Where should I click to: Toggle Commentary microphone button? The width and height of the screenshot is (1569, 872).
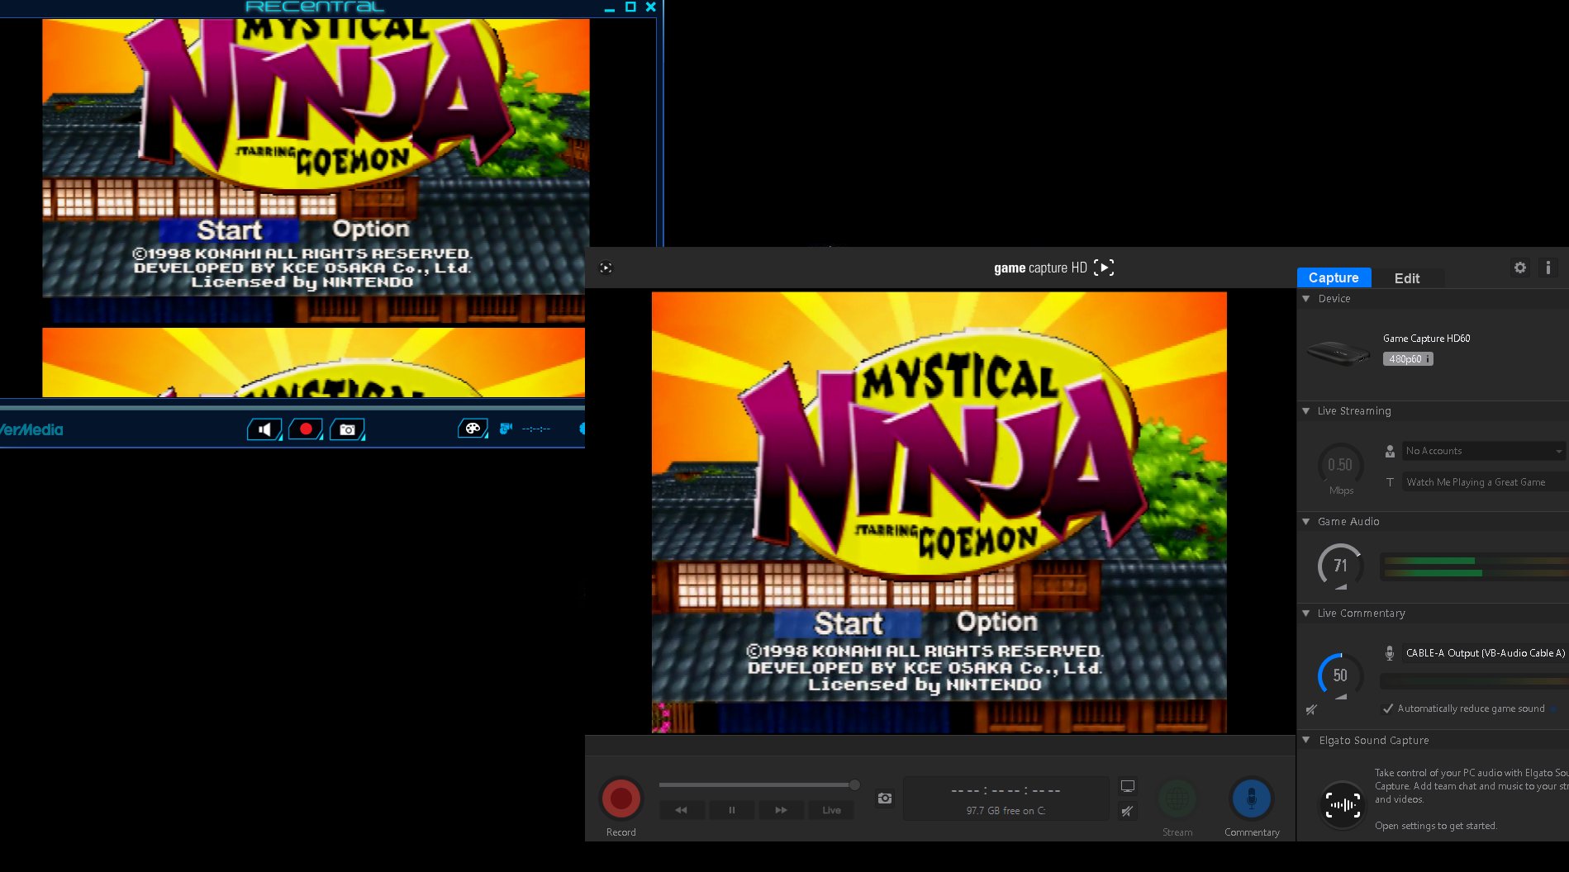[x=1252, y=799]
